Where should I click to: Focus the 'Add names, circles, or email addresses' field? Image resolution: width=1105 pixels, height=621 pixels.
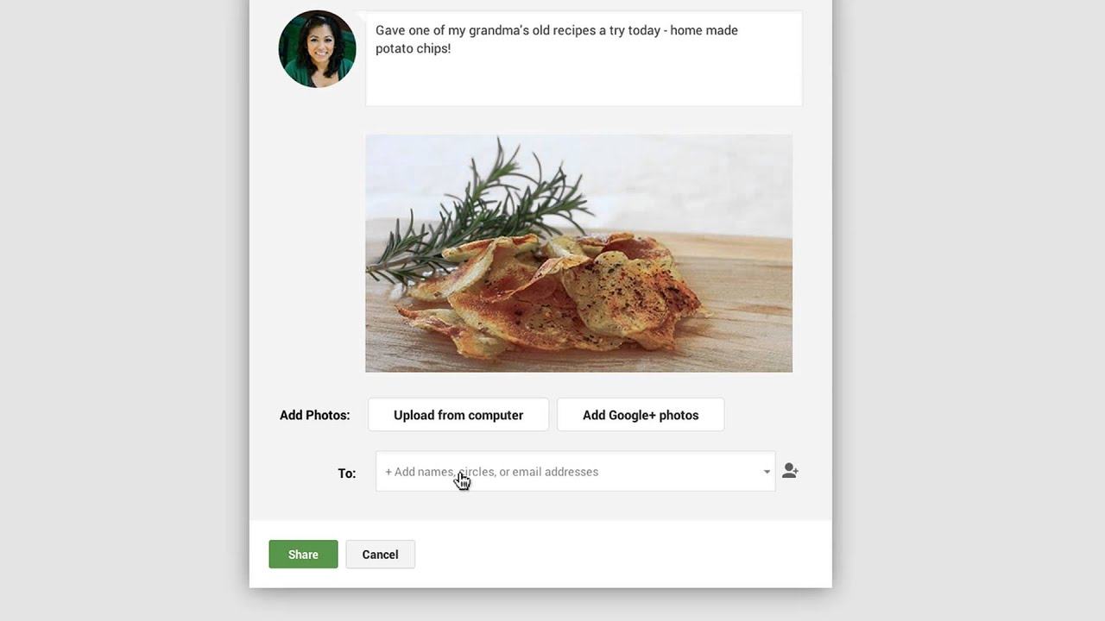coord(575,472)
